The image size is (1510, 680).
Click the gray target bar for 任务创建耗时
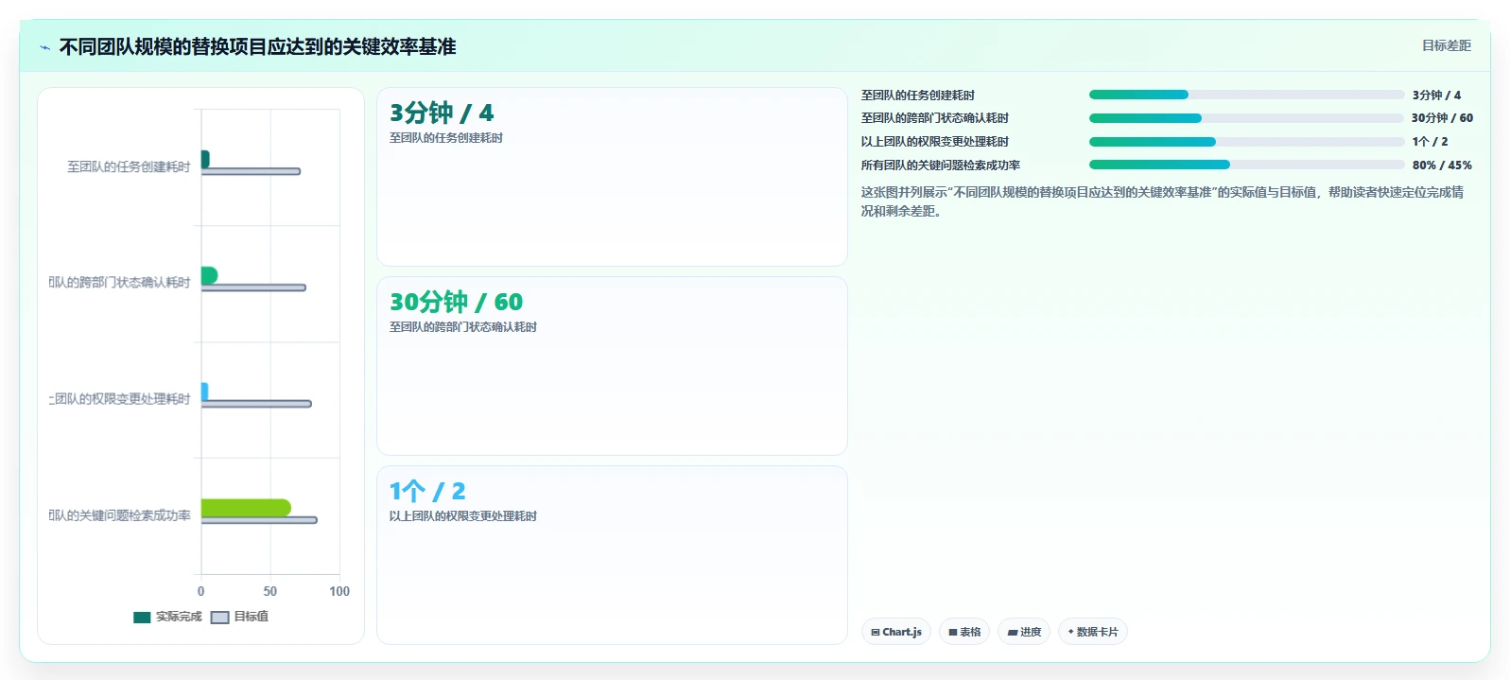251,171
